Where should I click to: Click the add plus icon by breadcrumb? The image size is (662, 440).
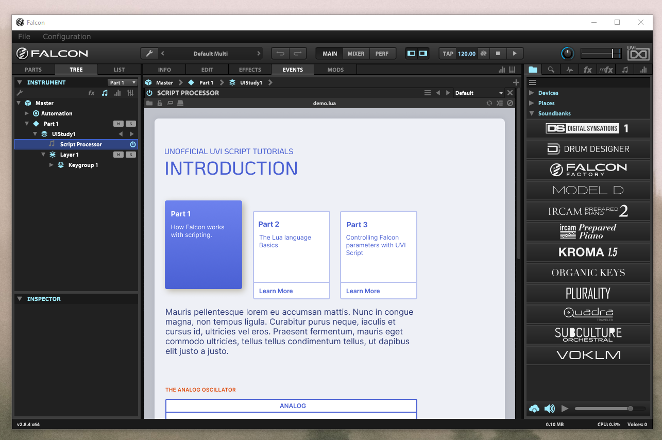coord(516,82)
